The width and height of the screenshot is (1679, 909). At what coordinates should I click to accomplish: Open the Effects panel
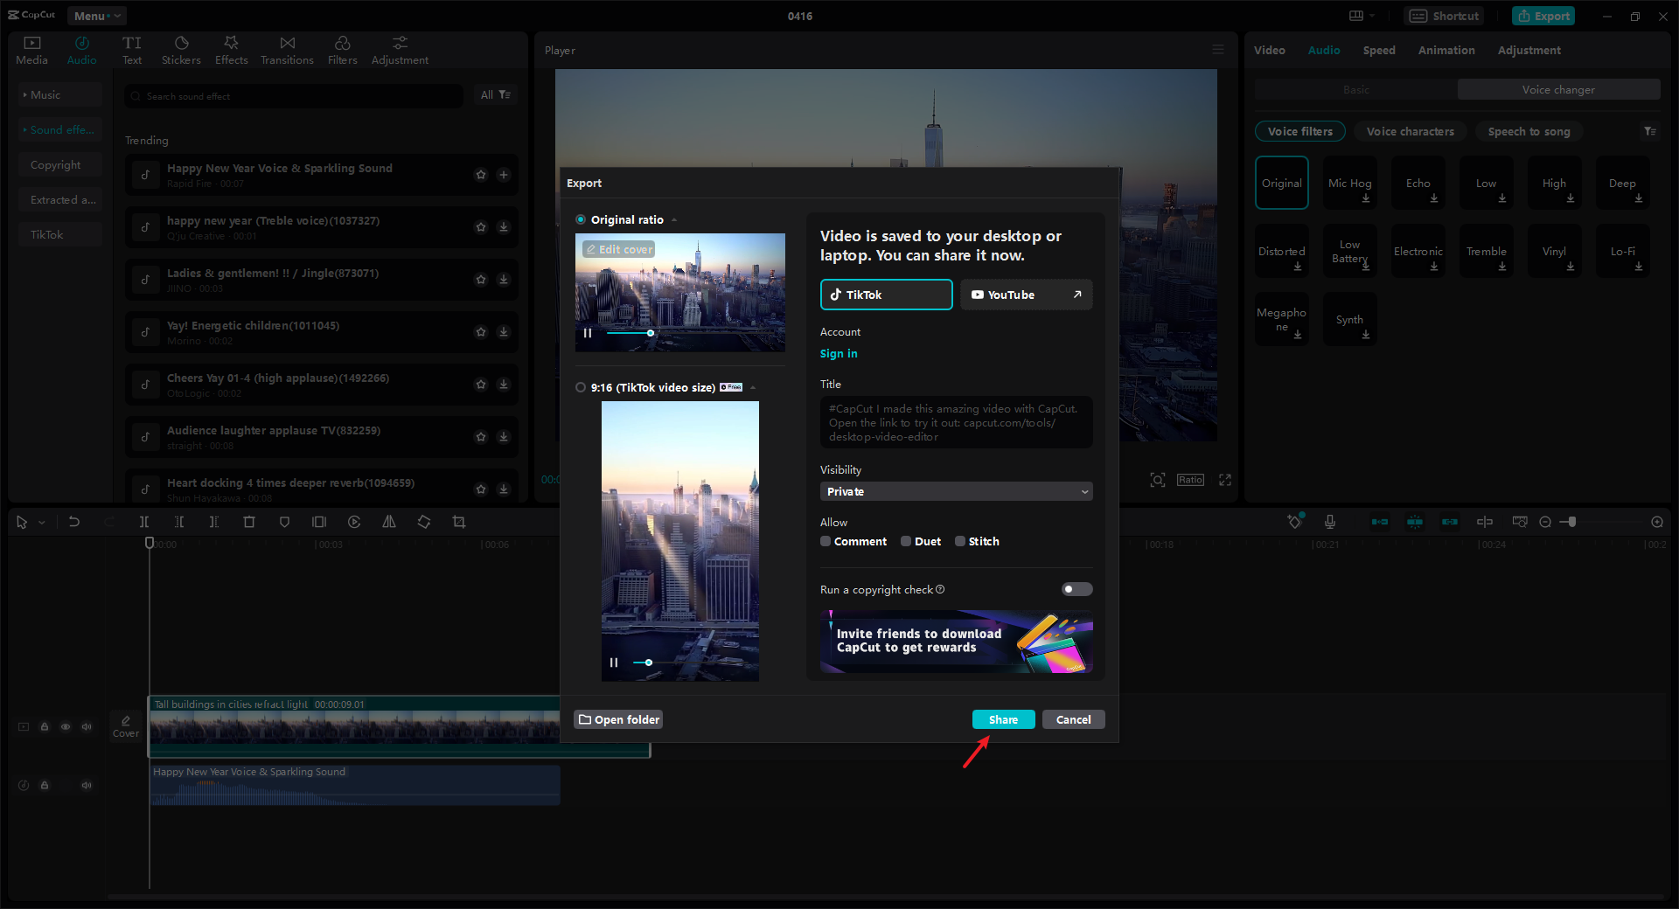(x=231, y=50)
